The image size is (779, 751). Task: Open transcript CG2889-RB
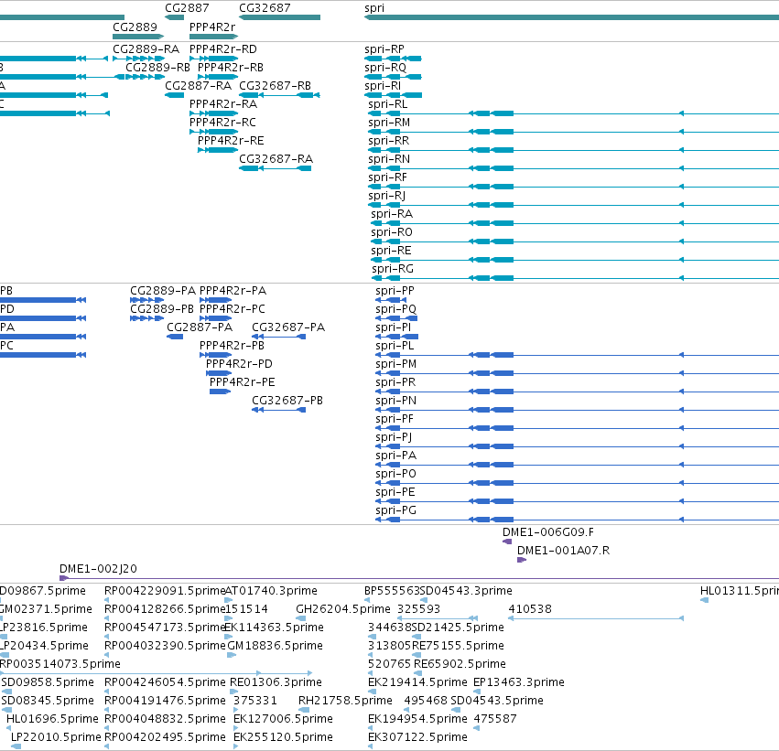[x=157, y=68]
